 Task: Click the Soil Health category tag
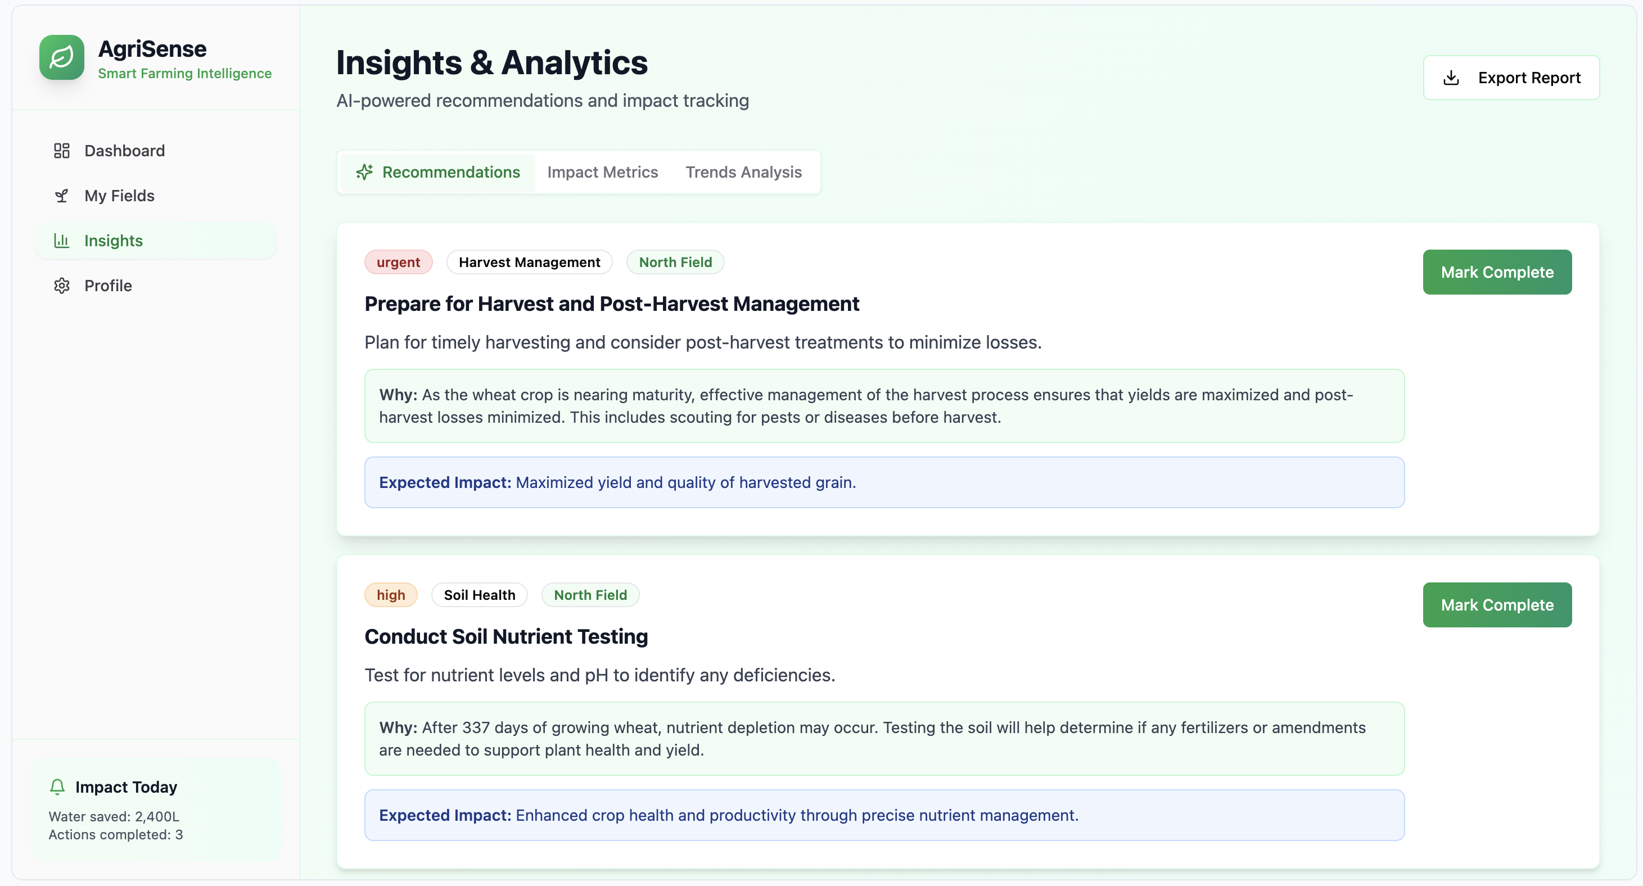(479, 595)
